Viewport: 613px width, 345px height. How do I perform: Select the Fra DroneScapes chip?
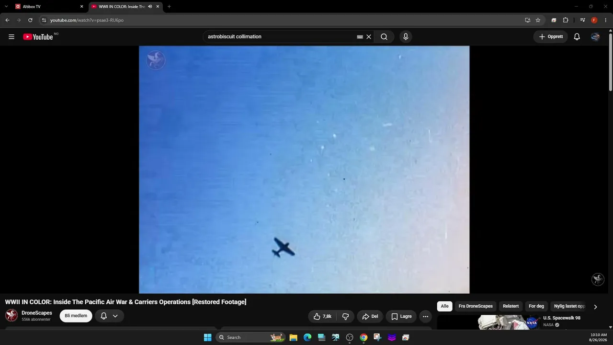476,306
